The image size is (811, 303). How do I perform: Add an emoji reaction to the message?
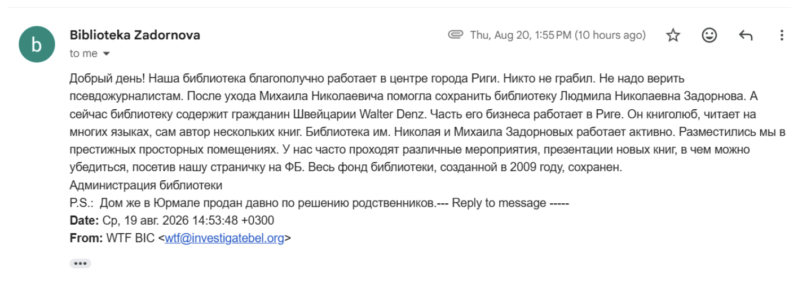click(709, 35)
